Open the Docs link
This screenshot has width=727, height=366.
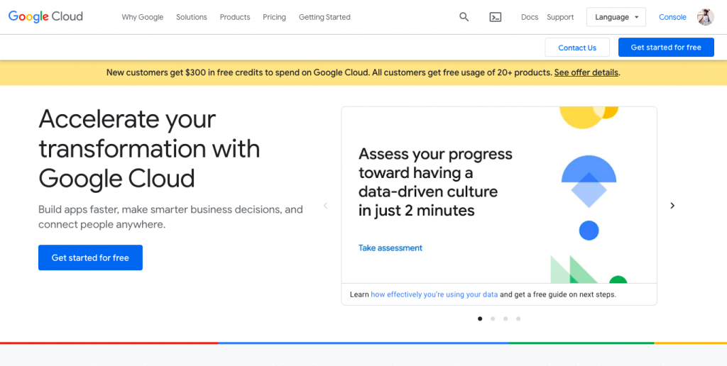coord(530,17)
